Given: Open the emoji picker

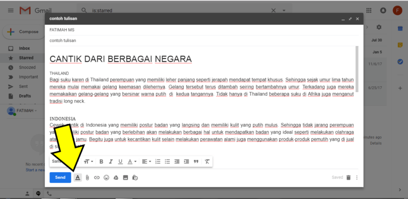Looking at the screenshot, I should pyautogui.click(x=107, y=178).
